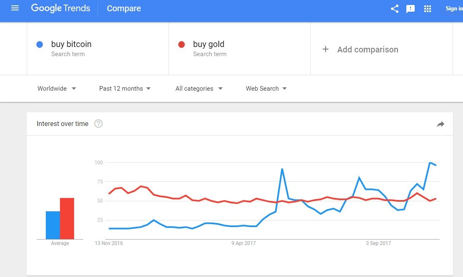Open the Google apps grid
This screenshot has width=463, height=277.
tap(428, 9)
